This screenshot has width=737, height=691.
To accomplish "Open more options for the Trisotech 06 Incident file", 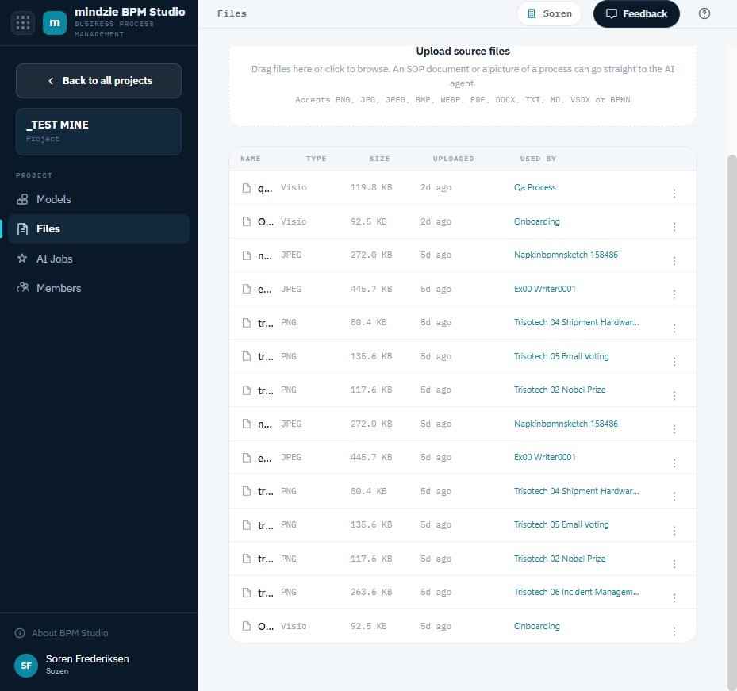I will 674,598.
